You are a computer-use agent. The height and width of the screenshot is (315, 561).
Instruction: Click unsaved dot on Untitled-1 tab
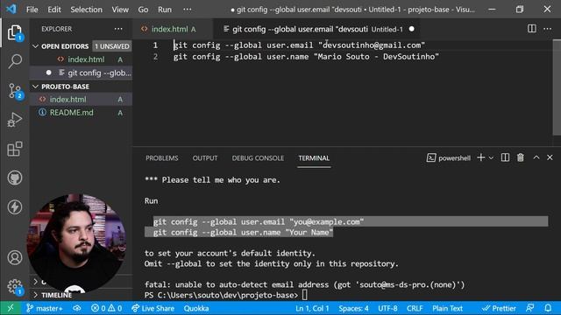click(x=411, y=29)
